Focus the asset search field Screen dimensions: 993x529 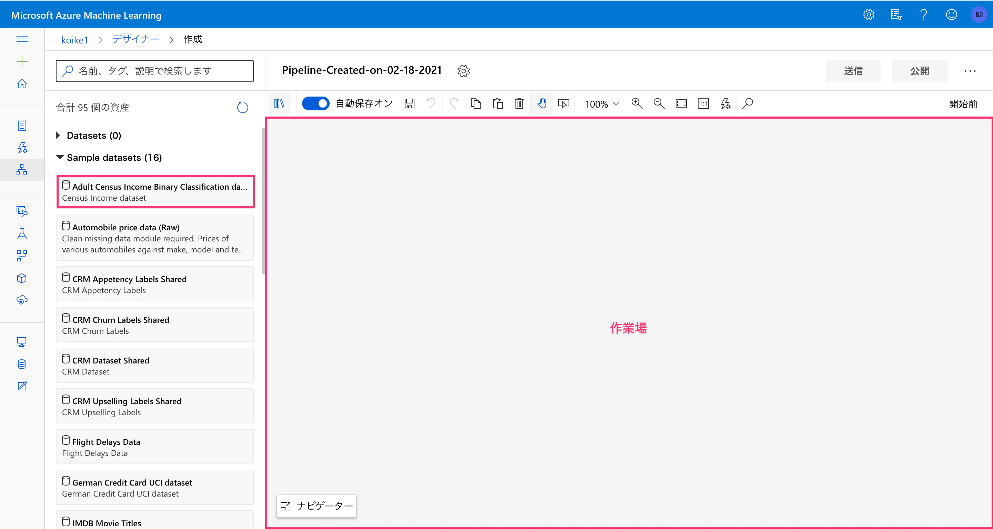pyautogui.click(x=154, y=71)
